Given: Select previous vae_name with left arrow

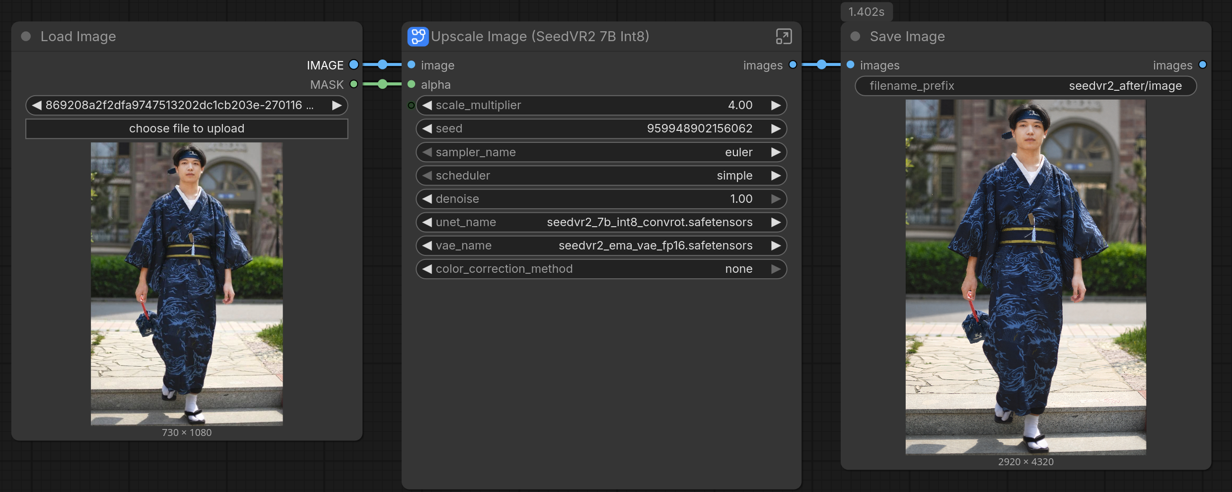Looking at the screenshot, I should pyautogui.click(x=427, y=246).
